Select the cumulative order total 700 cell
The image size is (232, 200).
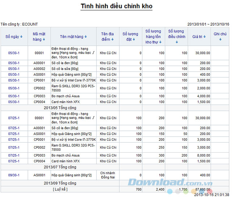point(131,190)
